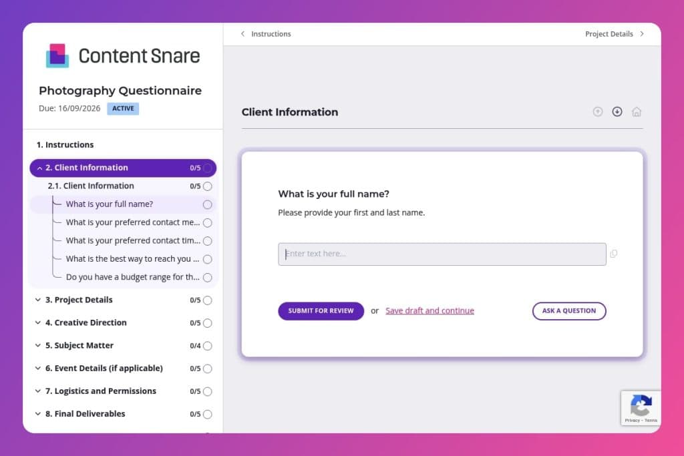The image size is (684, 456).
Task: Click the left chevron next to Instructions
Action: (x=242, y=34)
